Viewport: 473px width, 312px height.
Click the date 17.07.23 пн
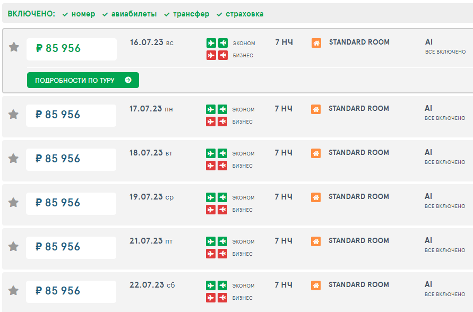(x=151, y=109)
